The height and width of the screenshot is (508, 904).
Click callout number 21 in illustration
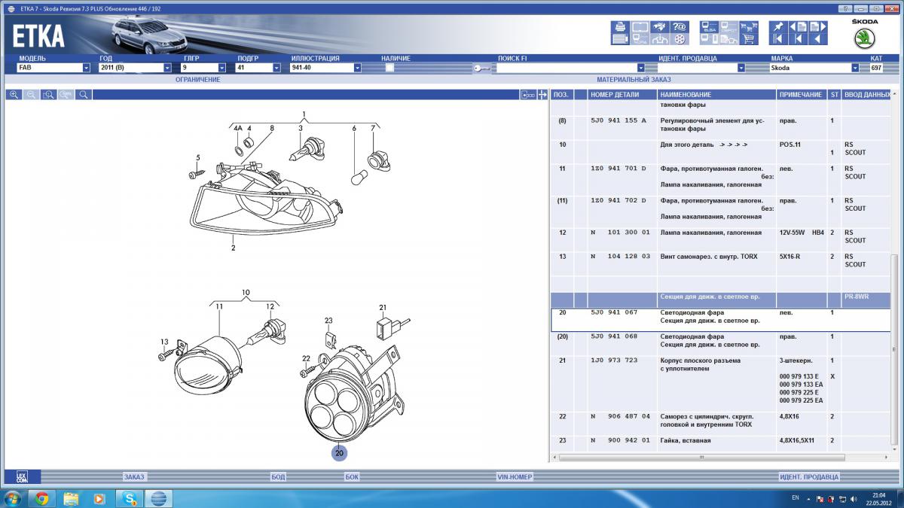383,307
